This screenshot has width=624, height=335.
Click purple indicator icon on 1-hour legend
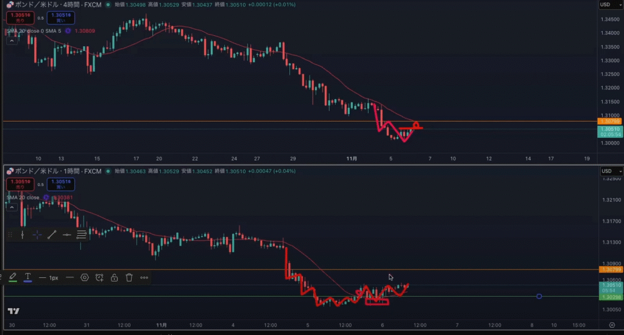coord(46,197)
